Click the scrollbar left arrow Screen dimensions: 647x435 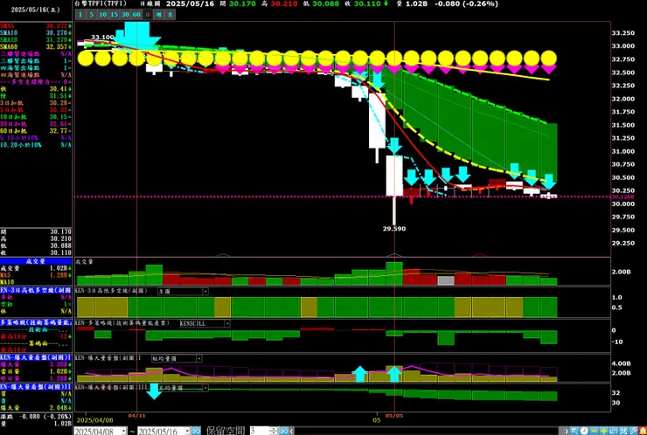(x=292, y=431)
